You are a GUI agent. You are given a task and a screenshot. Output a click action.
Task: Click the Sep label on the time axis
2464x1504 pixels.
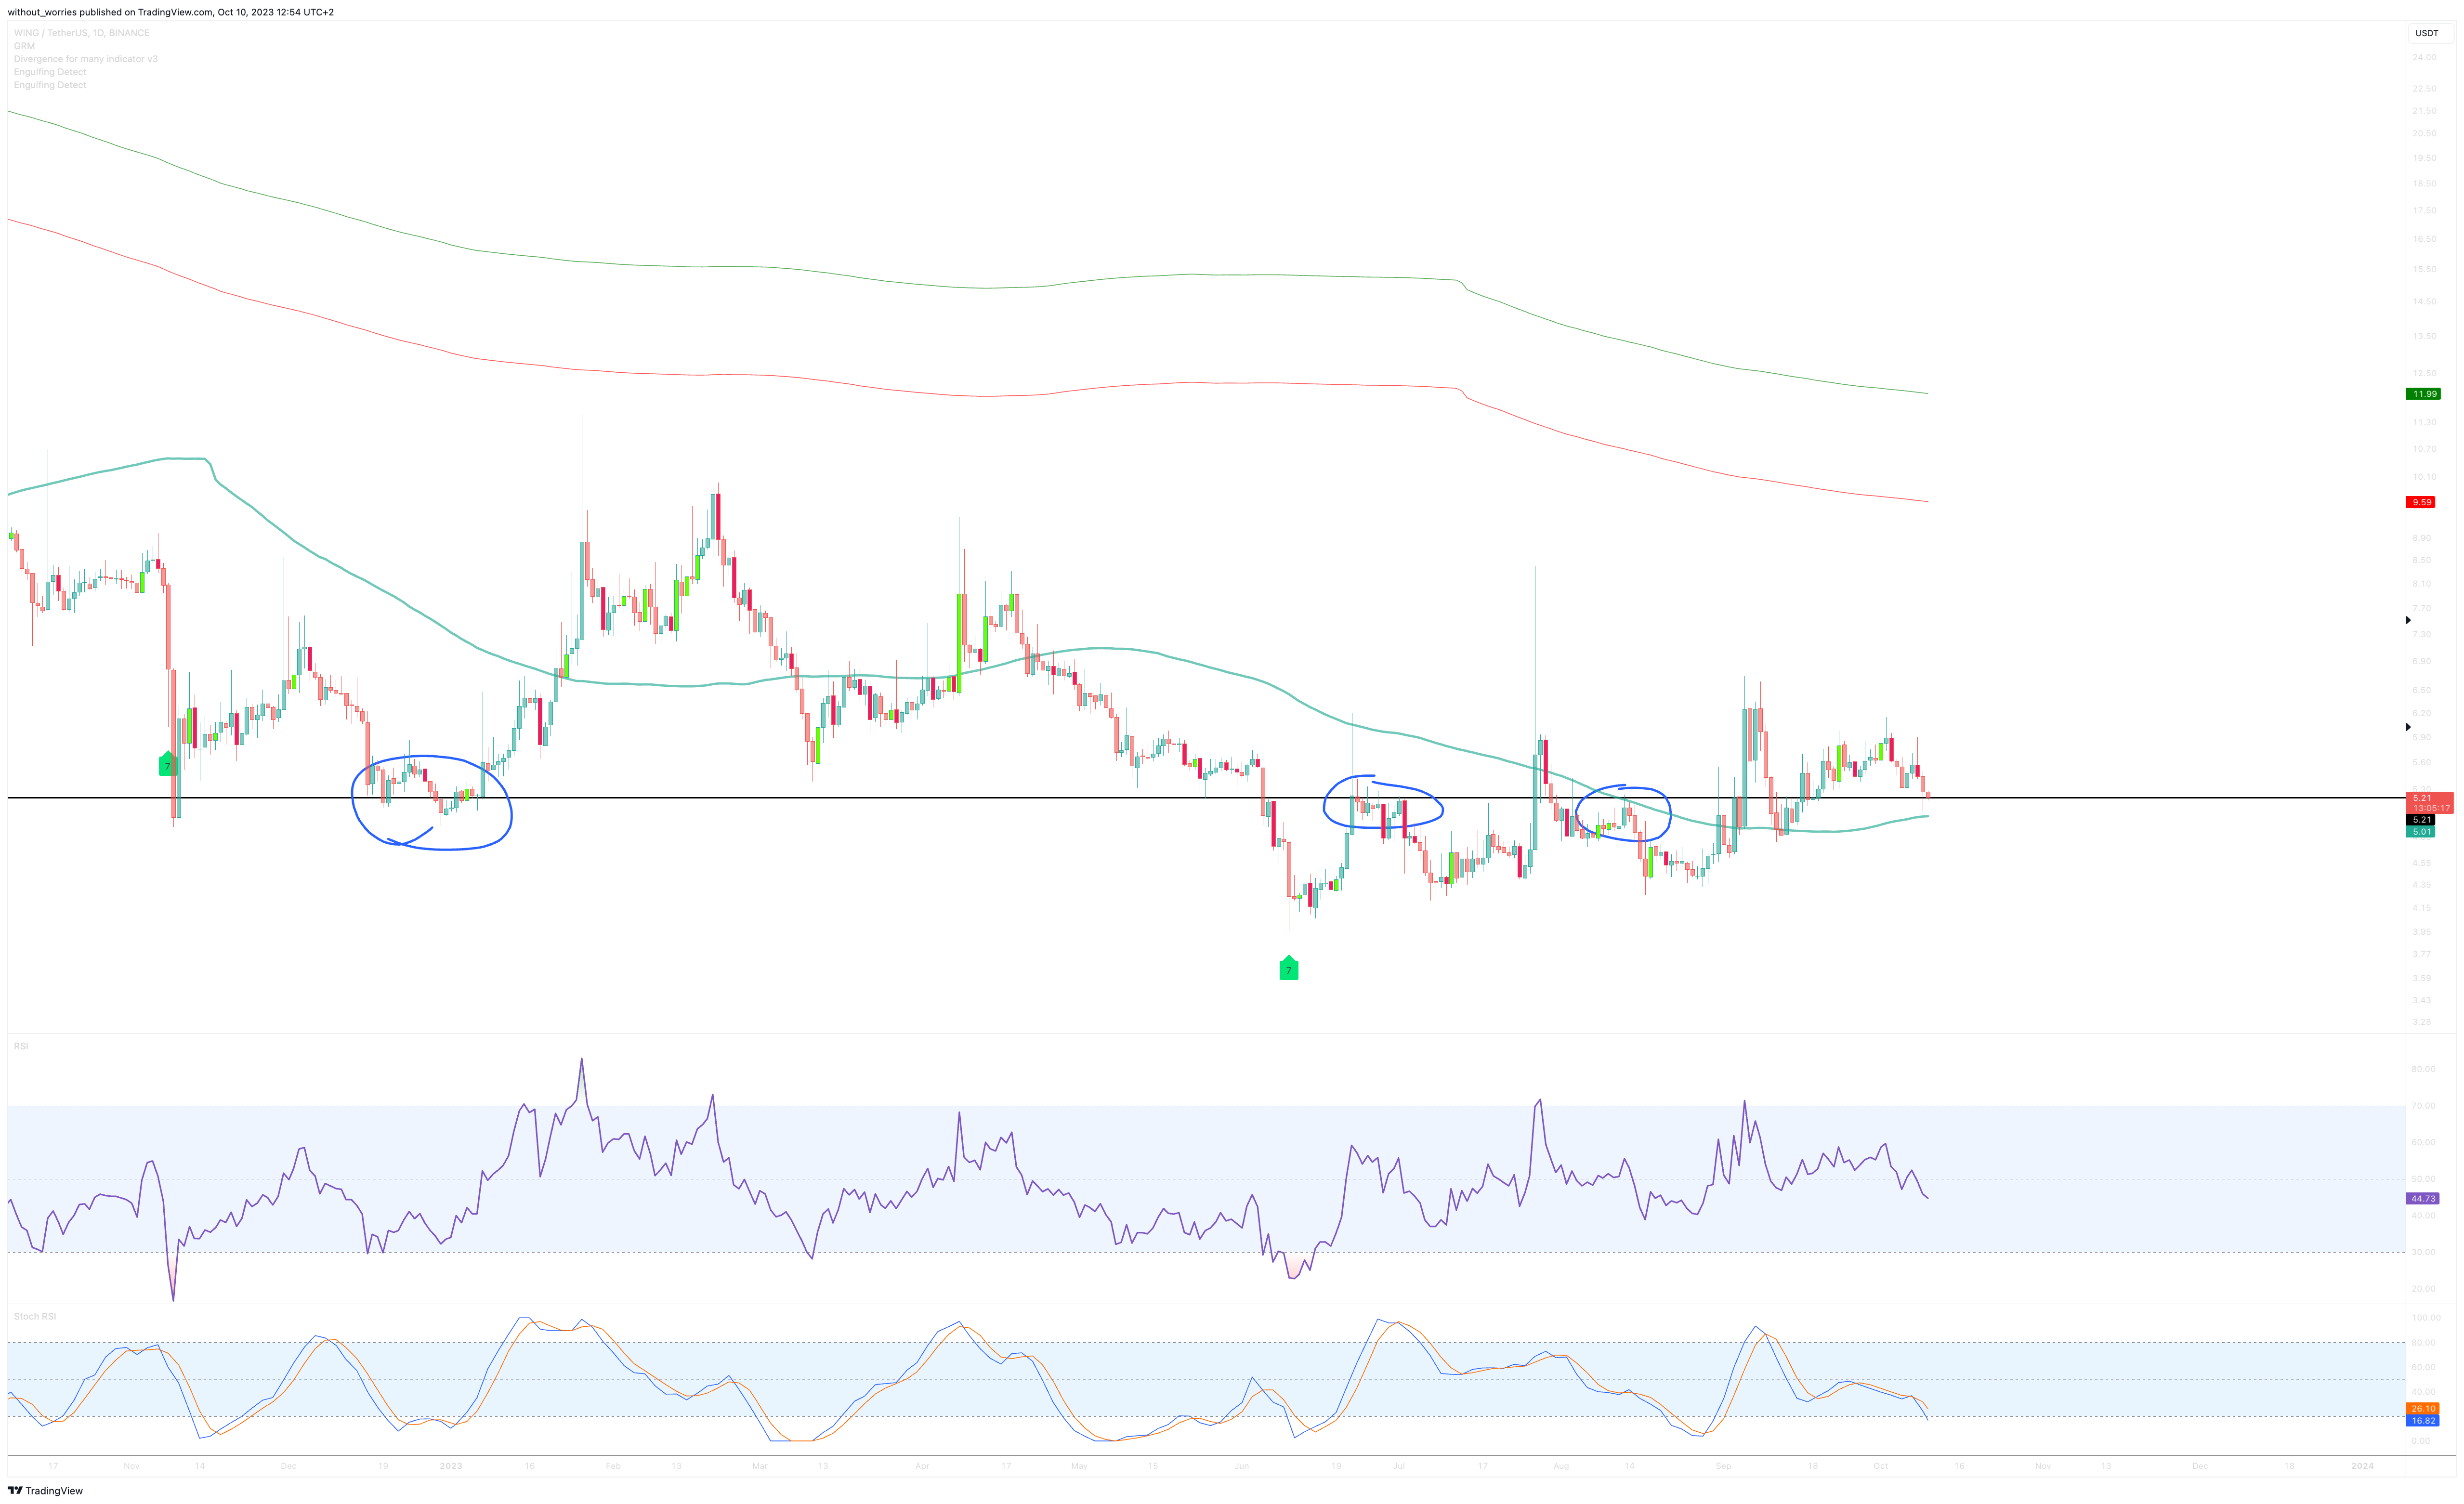click(1723, 1466)
